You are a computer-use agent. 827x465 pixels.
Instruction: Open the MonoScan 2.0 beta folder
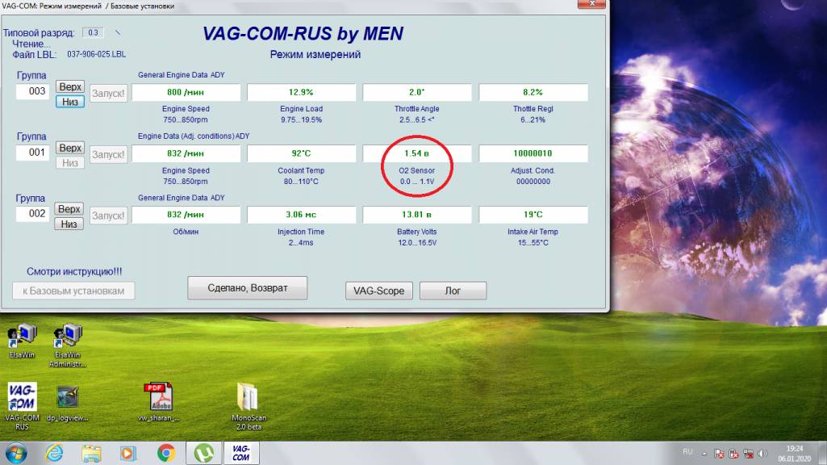tap(248, 398)
